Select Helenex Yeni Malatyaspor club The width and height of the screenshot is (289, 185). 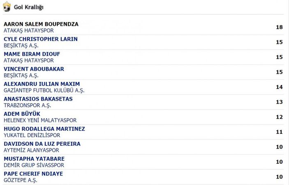click(40, 120)
